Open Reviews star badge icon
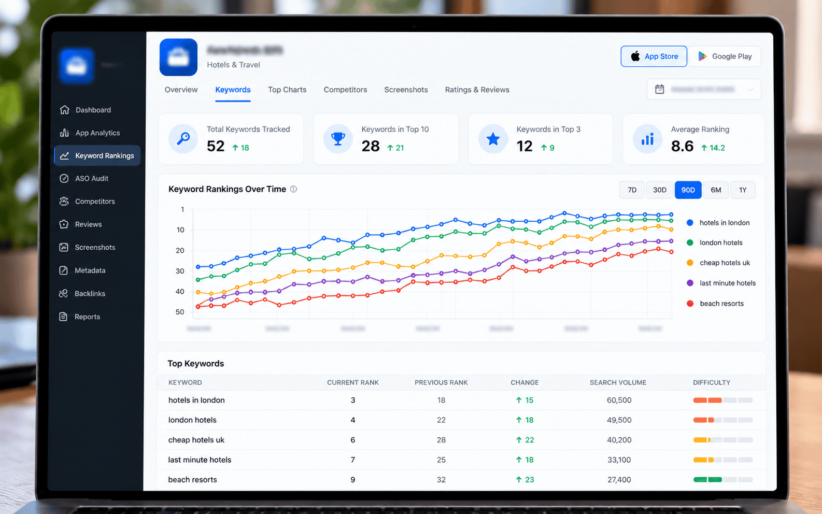 [x=64, y=224]
